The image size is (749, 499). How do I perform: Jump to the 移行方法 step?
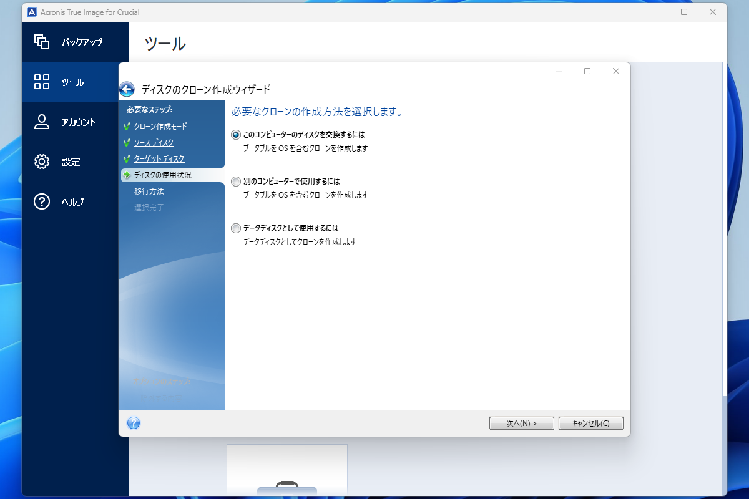149,191
